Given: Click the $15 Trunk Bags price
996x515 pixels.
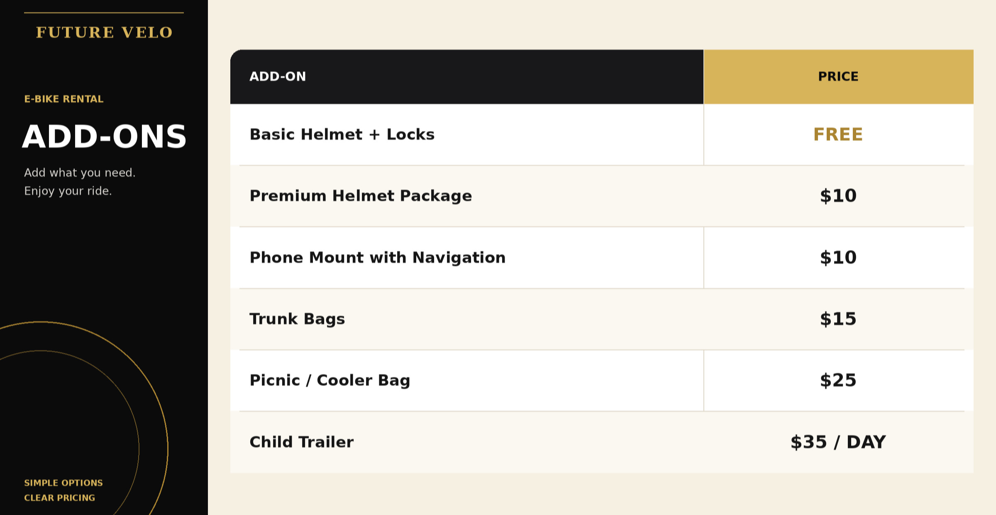Looking at the screenshot, I should (x=838, y=319).
